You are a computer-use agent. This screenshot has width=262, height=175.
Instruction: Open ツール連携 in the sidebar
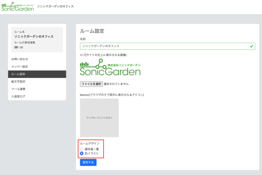point(37,89)
